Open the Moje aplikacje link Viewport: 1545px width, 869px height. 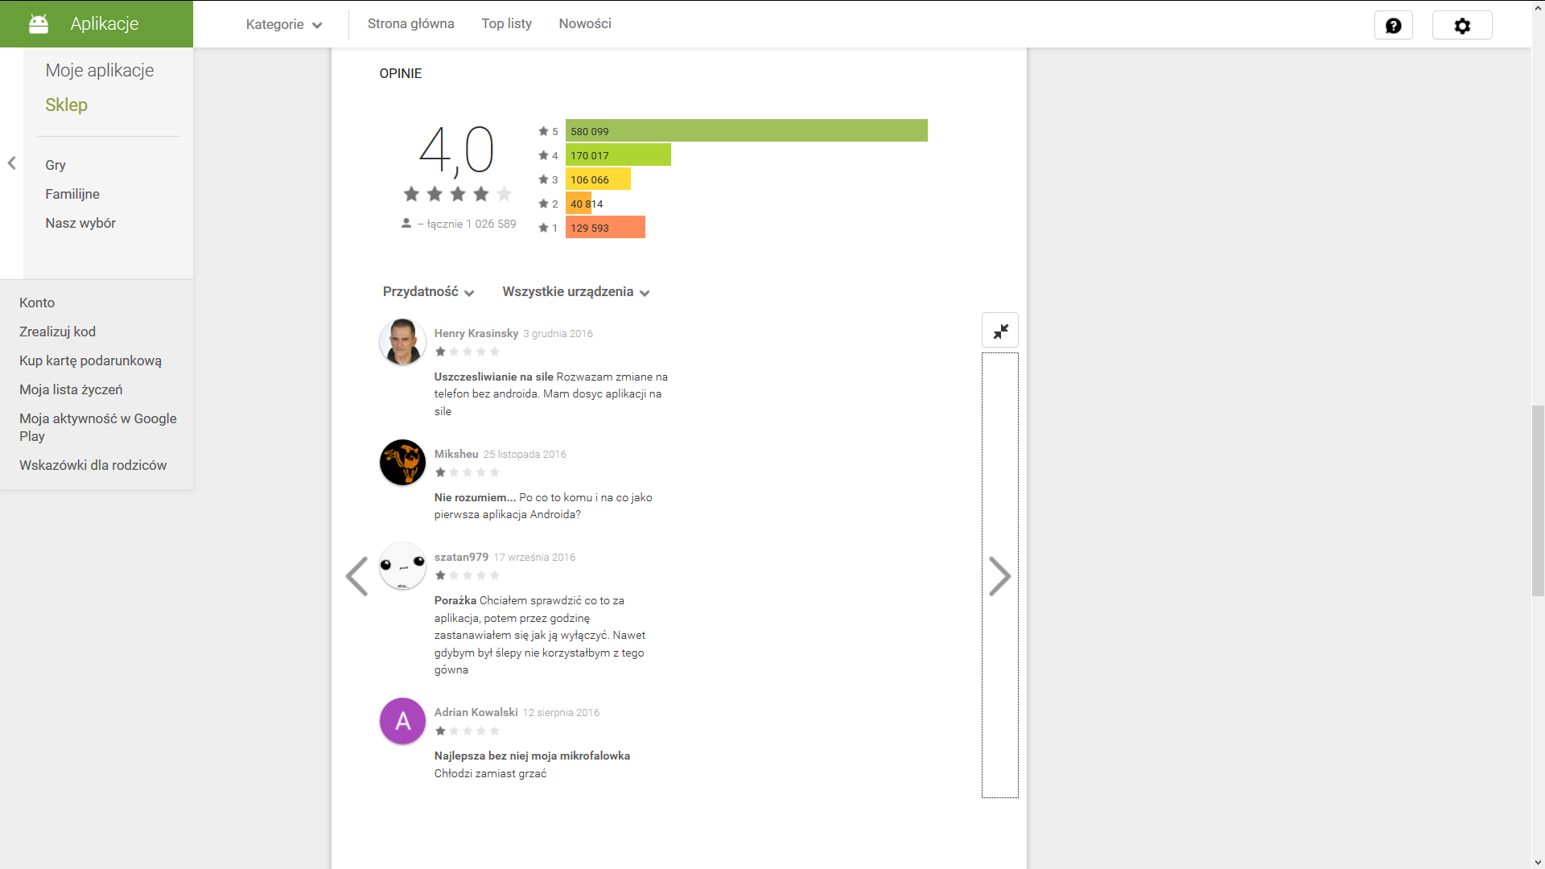click(x=100, y=70)
